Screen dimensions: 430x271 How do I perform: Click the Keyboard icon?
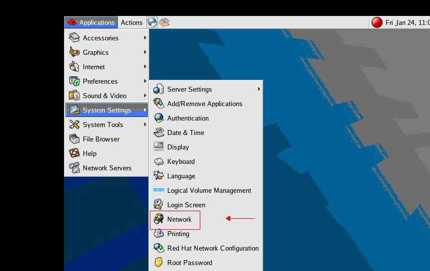(x=158, y=161)
